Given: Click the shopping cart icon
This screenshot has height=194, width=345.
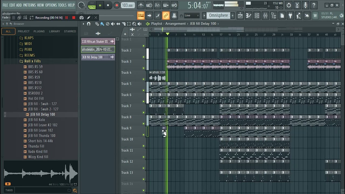Looking at the screenshot, I should (315, 16).
